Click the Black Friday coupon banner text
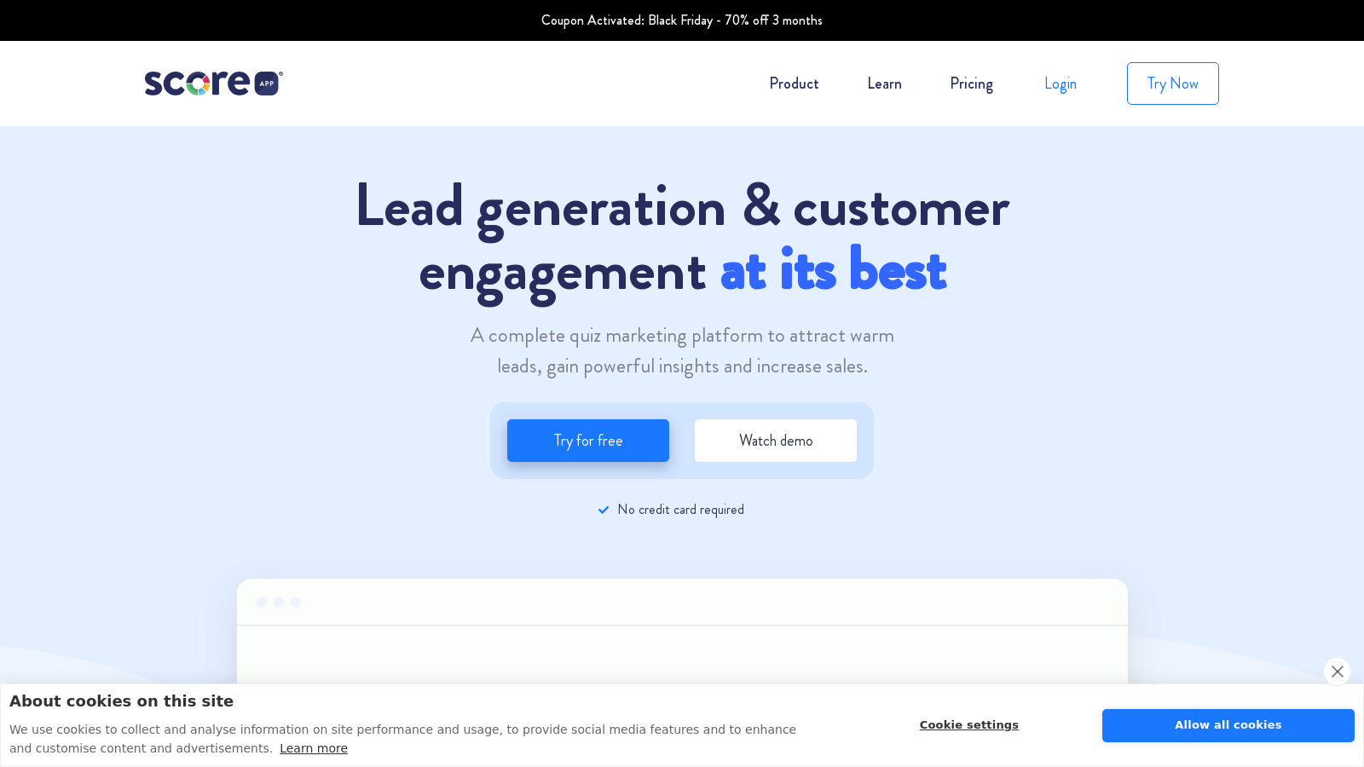1364x767 pixels. [x=682, y=20]
